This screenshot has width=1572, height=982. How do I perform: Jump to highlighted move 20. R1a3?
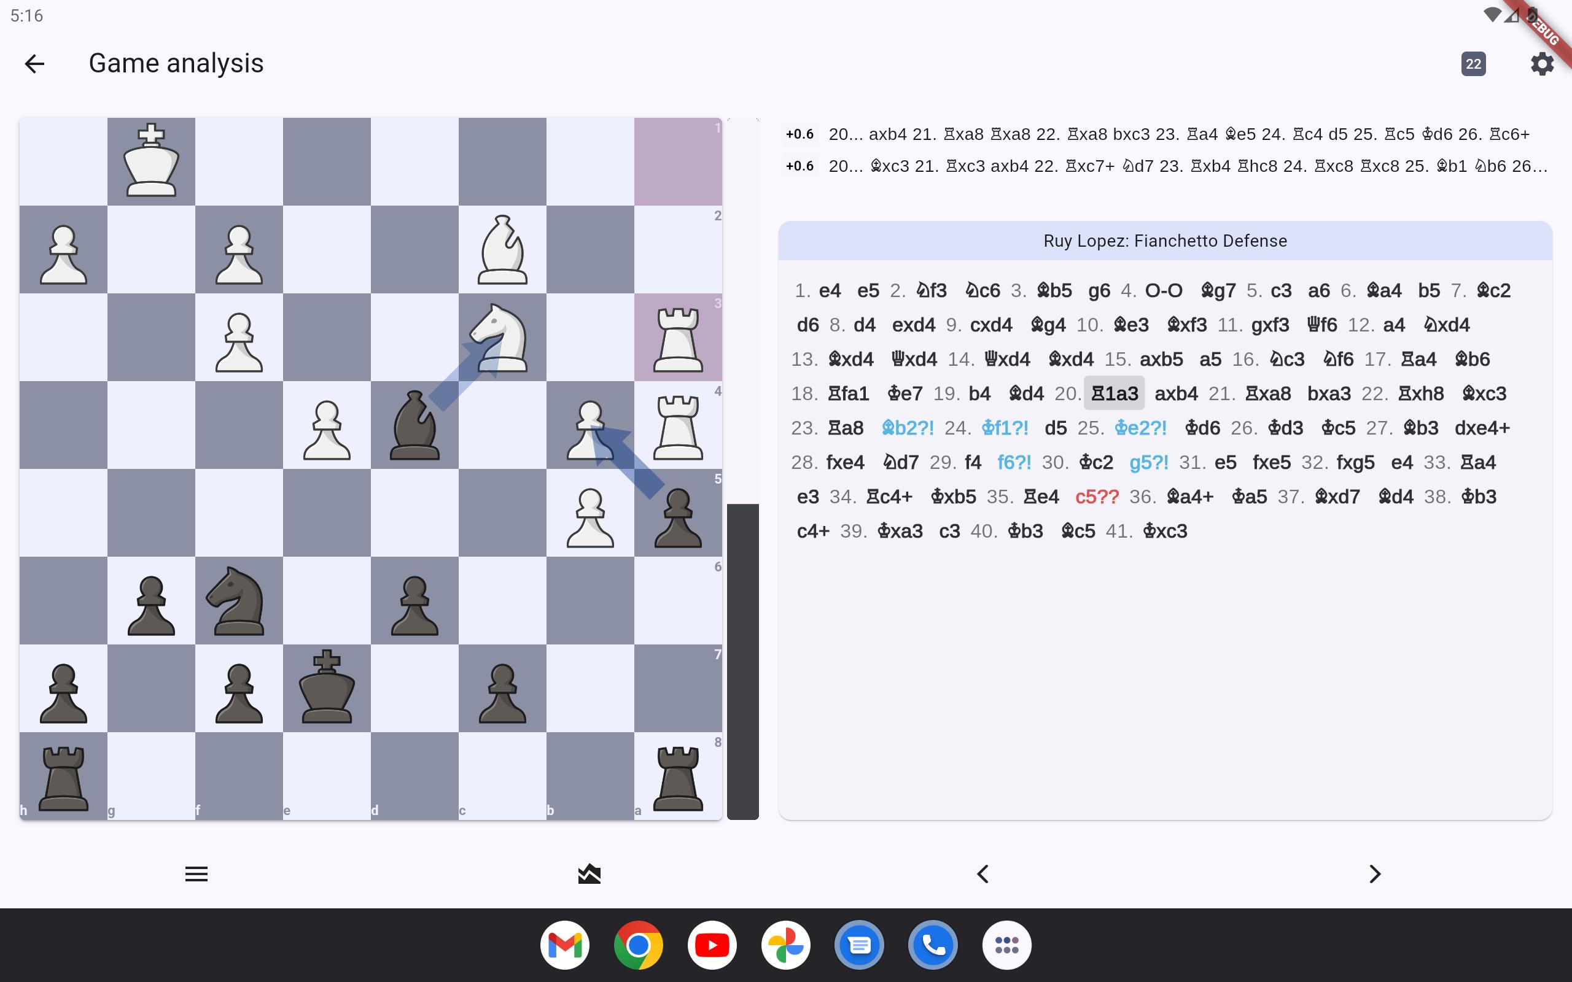(x=1114, y=393)
